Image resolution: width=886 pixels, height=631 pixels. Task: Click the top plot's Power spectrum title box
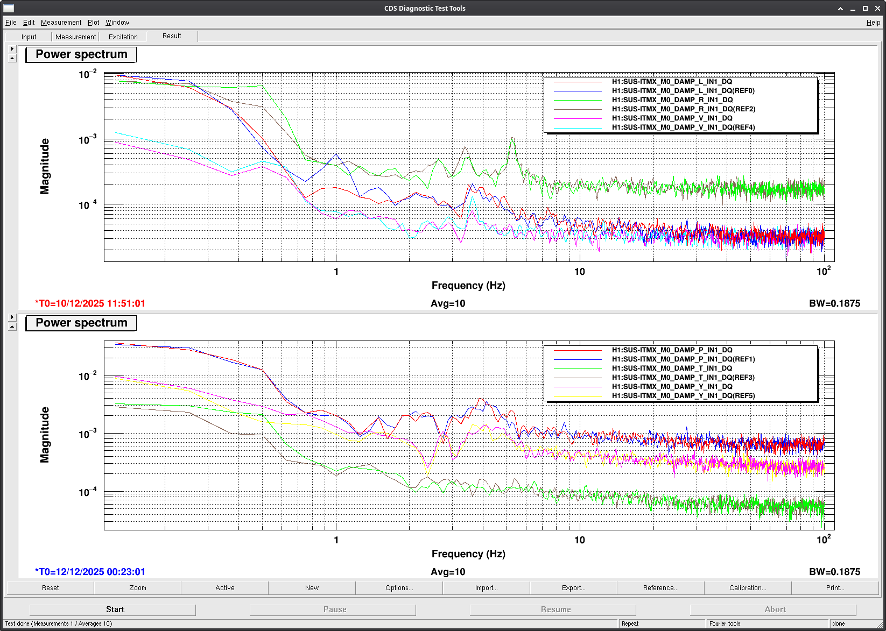81,54
